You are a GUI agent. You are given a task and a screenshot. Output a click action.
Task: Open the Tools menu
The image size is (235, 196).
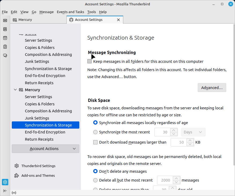point(91,12)
